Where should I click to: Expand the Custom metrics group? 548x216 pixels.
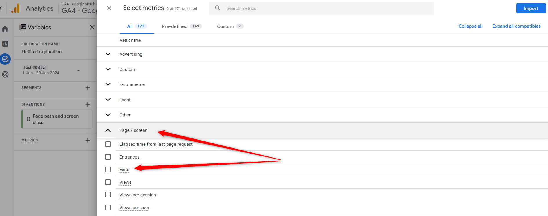108,69
